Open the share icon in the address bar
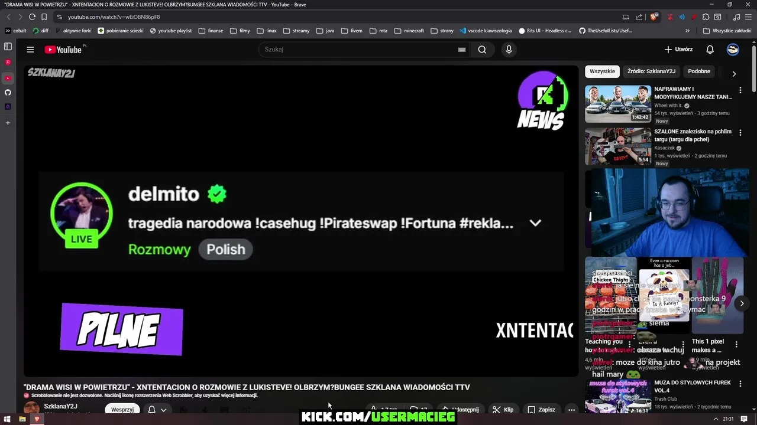Image resolution: width=757 pixels, height=425 pixels. [639, 17]
